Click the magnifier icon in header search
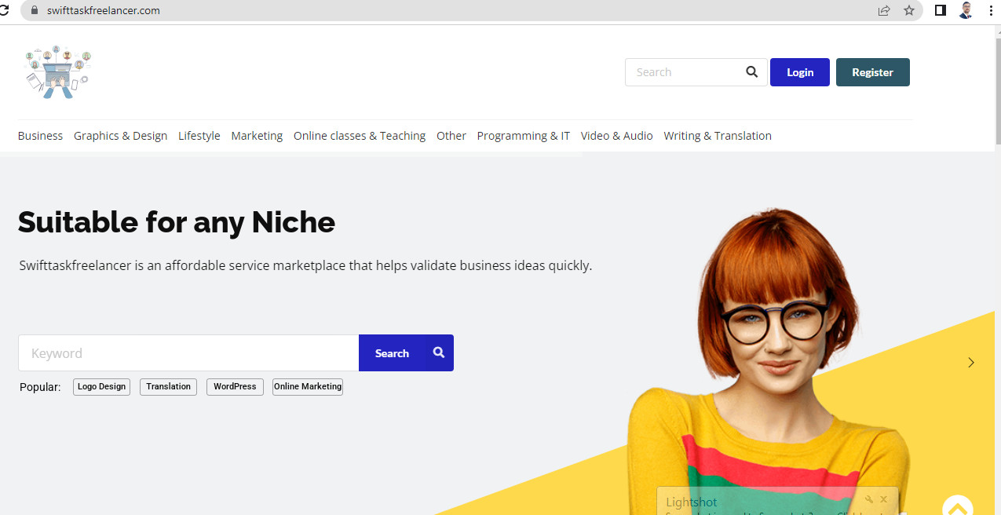1001x515 pixels. click(751, 72)
